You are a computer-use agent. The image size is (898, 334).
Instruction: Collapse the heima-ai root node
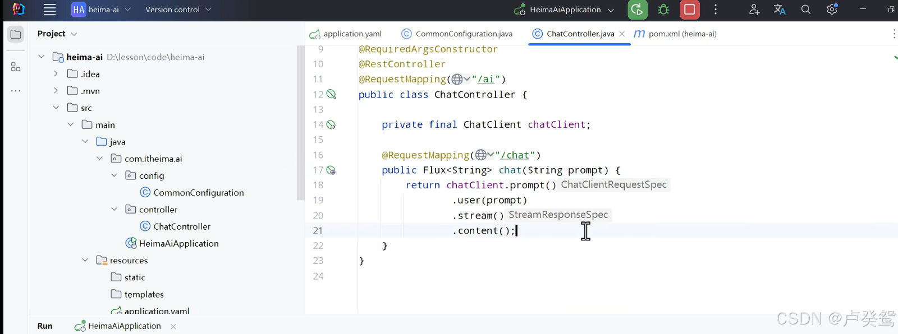[42, 57]
